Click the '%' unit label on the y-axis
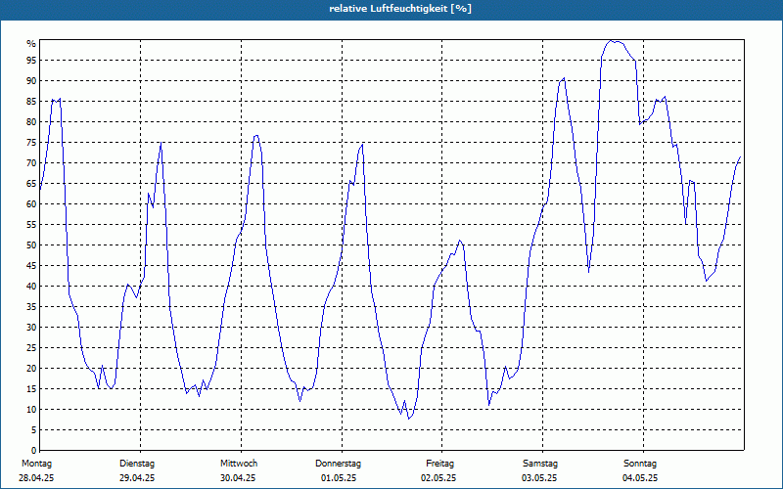This screenshot has height=489, width=783. point(31,44)
